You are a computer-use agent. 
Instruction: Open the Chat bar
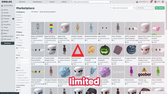pos(153,92)
